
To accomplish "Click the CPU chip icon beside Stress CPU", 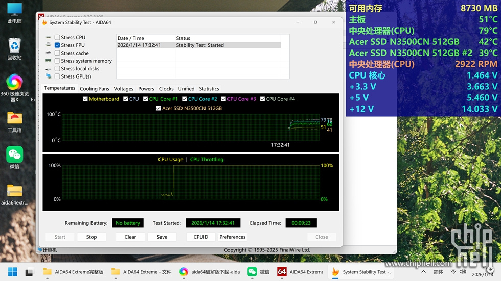I will [x=49, y=37].
